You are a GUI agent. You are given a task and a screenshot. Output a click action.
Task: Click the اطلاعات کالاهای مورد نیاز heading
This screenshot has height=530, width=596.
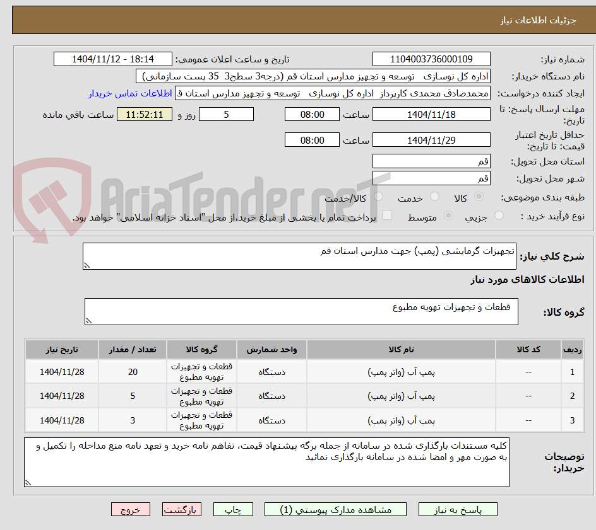click(x=528, y=280)
